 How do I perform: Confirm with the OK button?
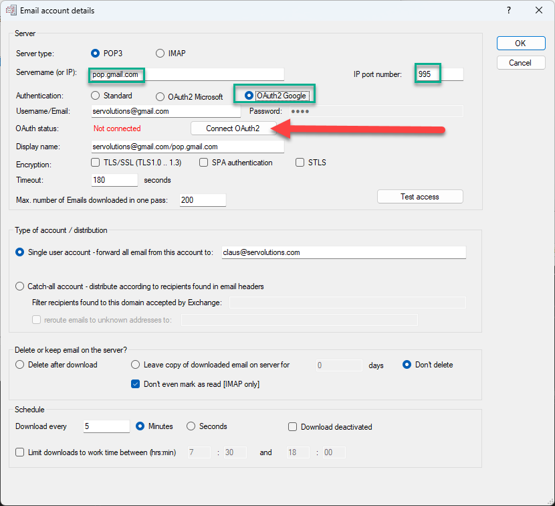pyautogui.click(x=520, y=44)
